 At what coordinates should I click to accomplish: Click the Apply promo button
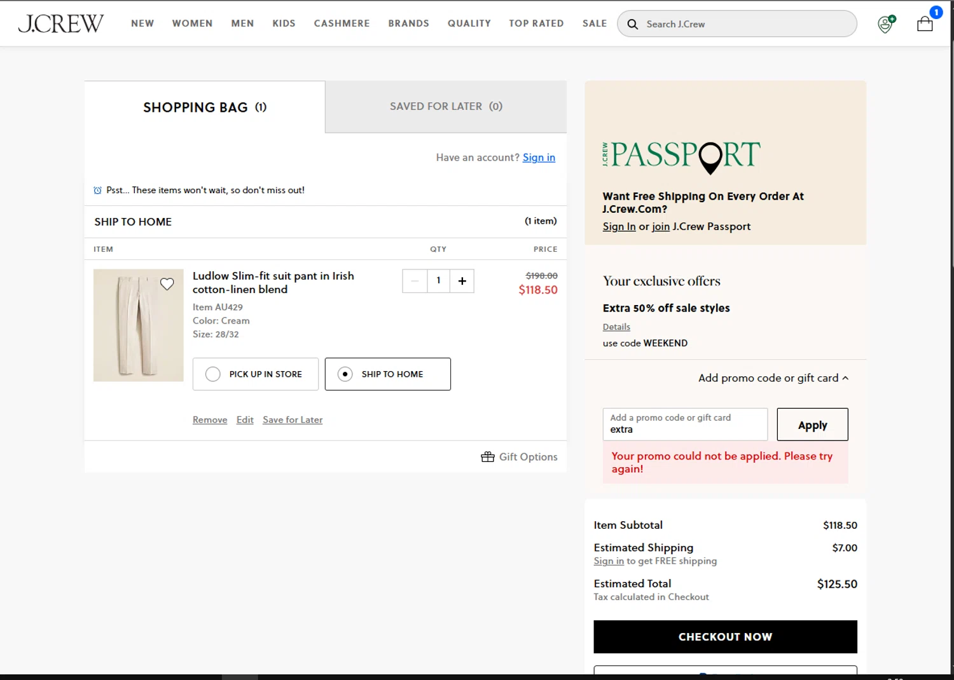coord(812,425)
